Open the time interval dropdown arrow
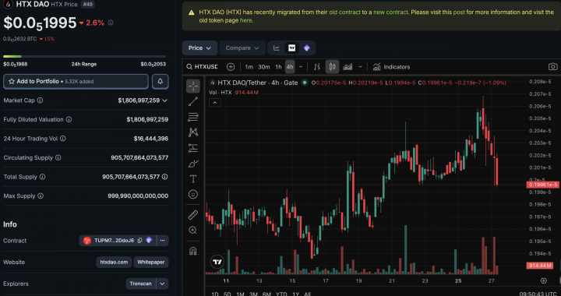The height and width of the screenshot is (296, 561). (301, 67)
